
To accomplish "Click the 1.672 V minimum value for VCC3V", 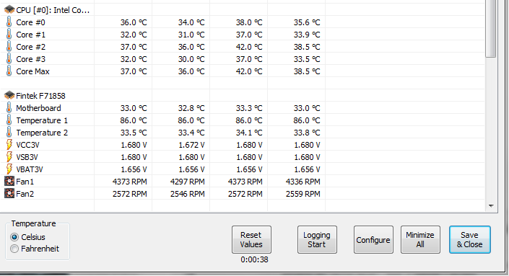I will coord(191,145).
